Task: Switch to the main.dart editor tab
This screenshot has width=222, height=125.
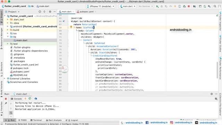Action: tap(66, 11)
